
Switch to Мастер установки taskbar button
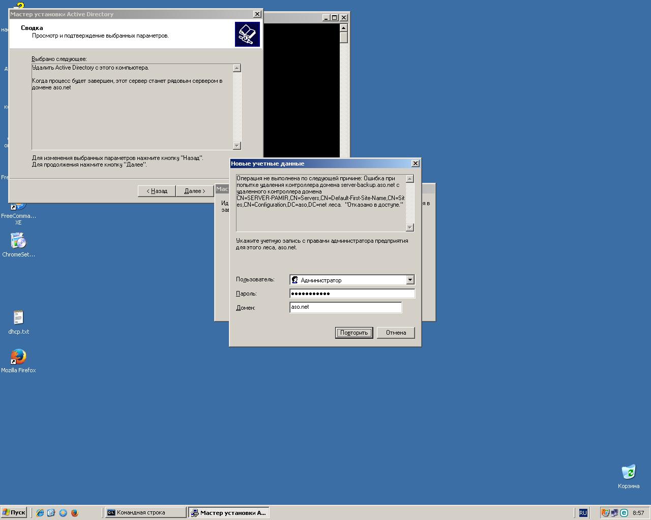(x=229, y=513)
